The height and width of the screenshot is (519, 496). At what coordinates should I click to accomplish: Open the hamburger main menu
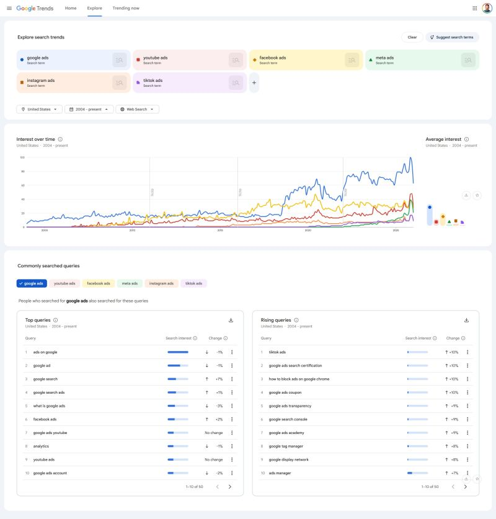(9, 8)
